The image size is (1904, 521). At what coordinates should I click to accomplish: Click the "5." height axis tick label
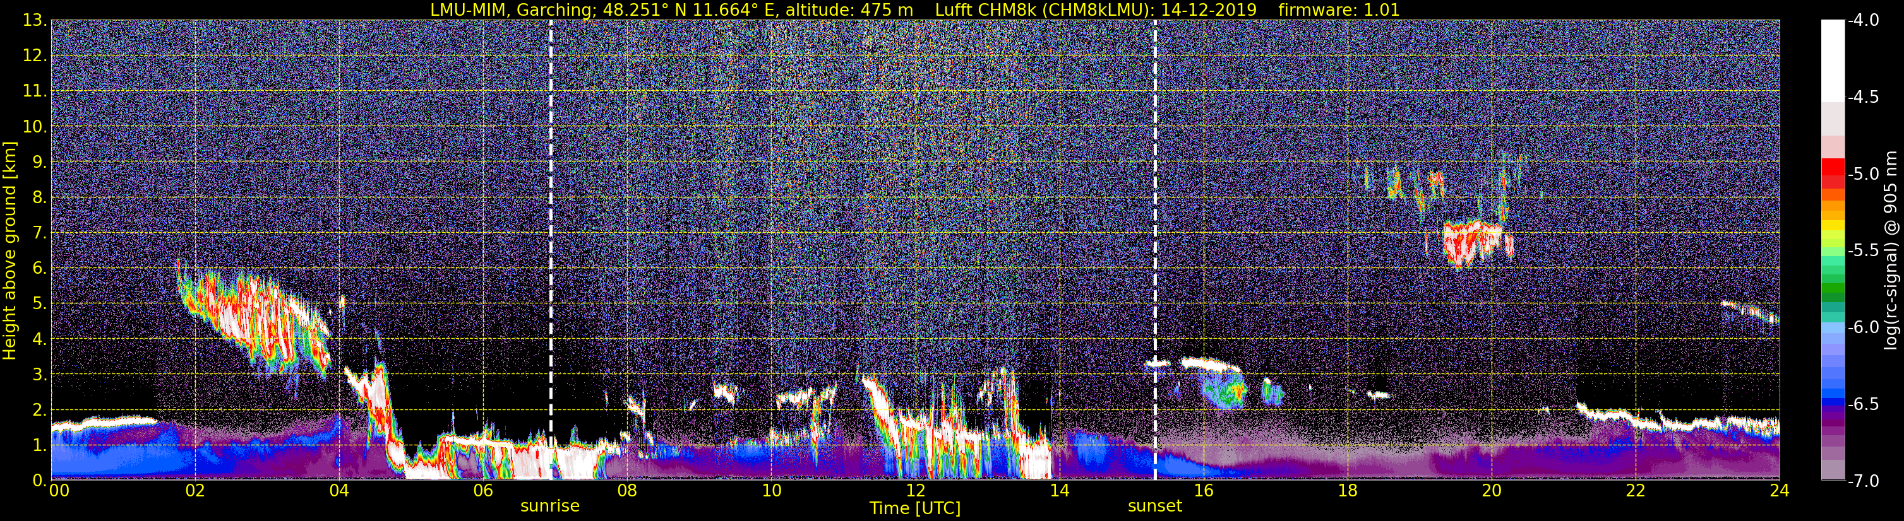(x=39, y=304)
